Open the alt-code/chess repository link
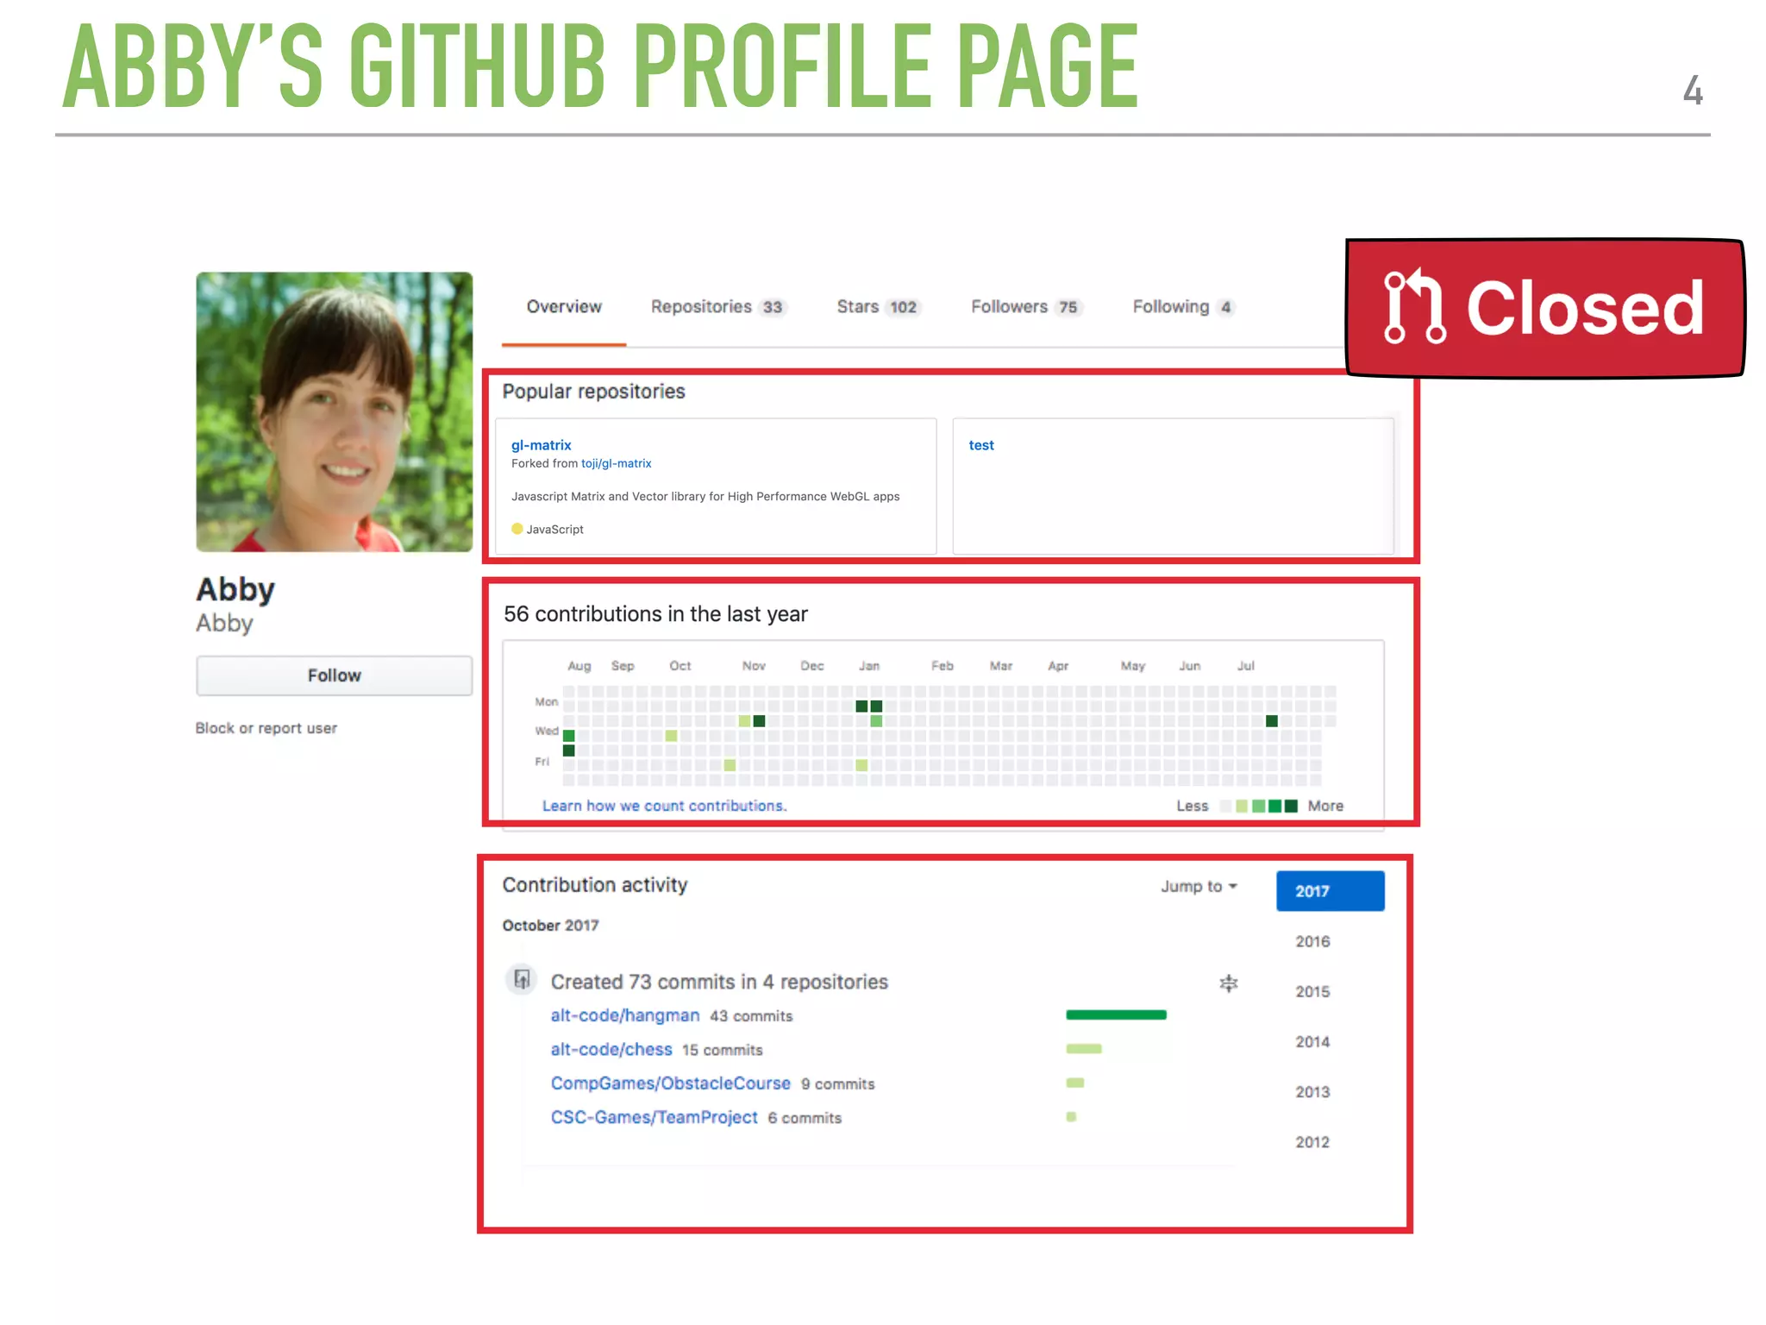The width and height of the screenshot is (1766, 1325). click(611, 1049)
